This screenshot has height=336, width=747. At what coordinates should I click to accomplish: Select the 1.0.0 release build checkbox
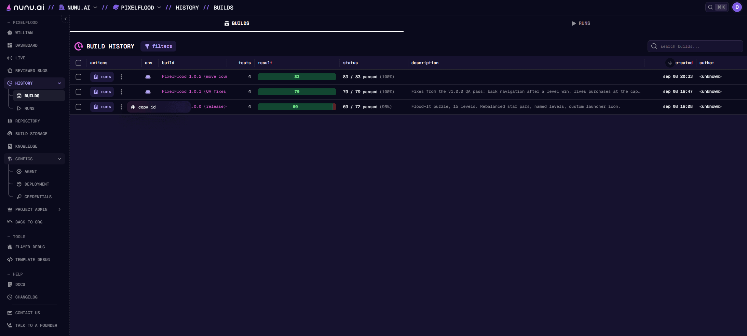coord(79,107)
